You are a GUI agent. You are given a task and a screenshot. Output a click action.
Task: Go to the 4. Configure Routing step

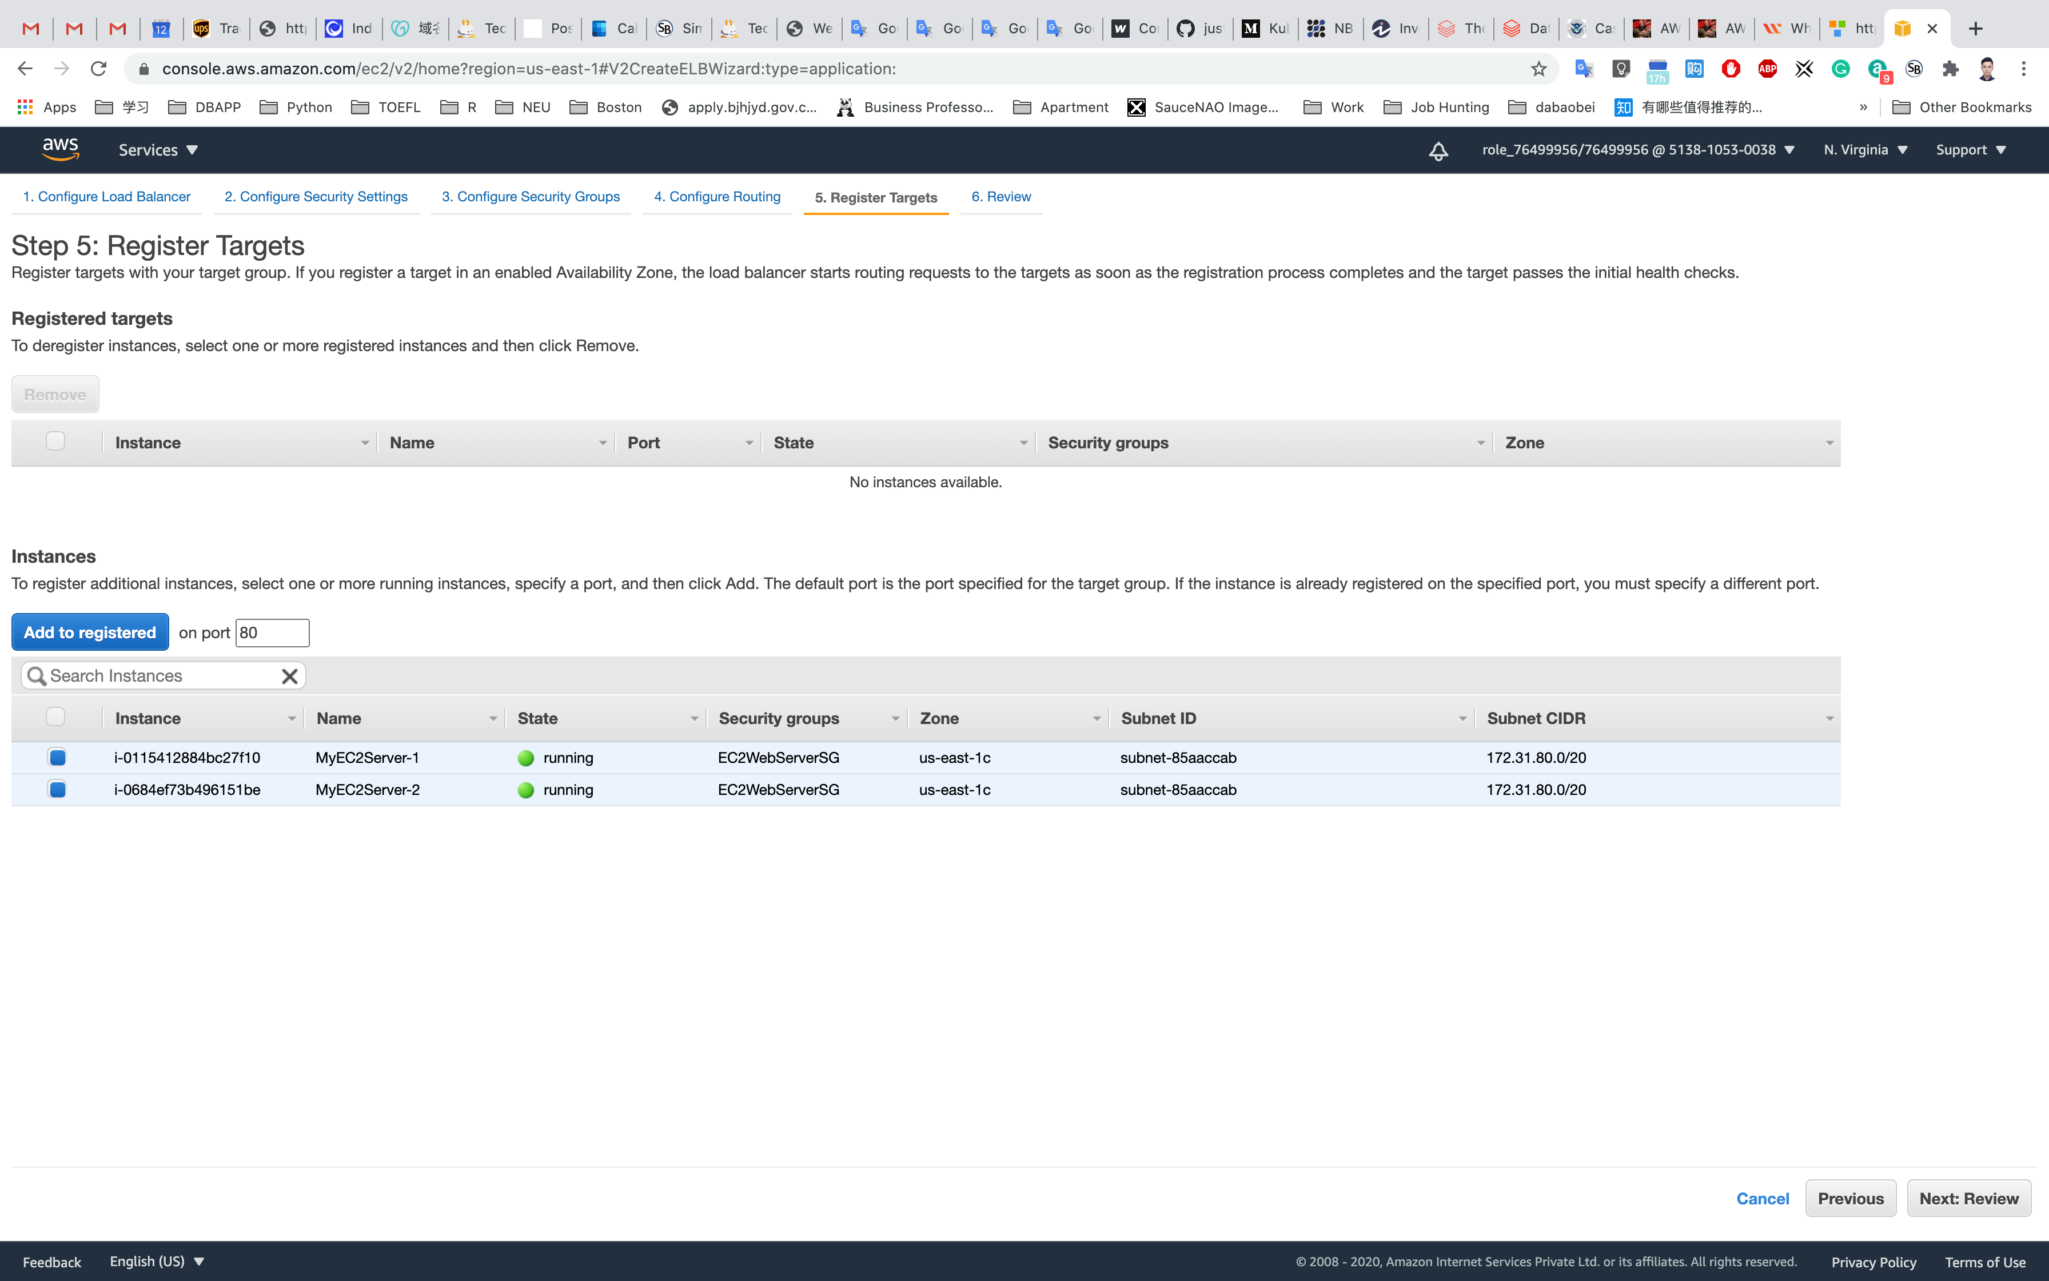point(716,197)
